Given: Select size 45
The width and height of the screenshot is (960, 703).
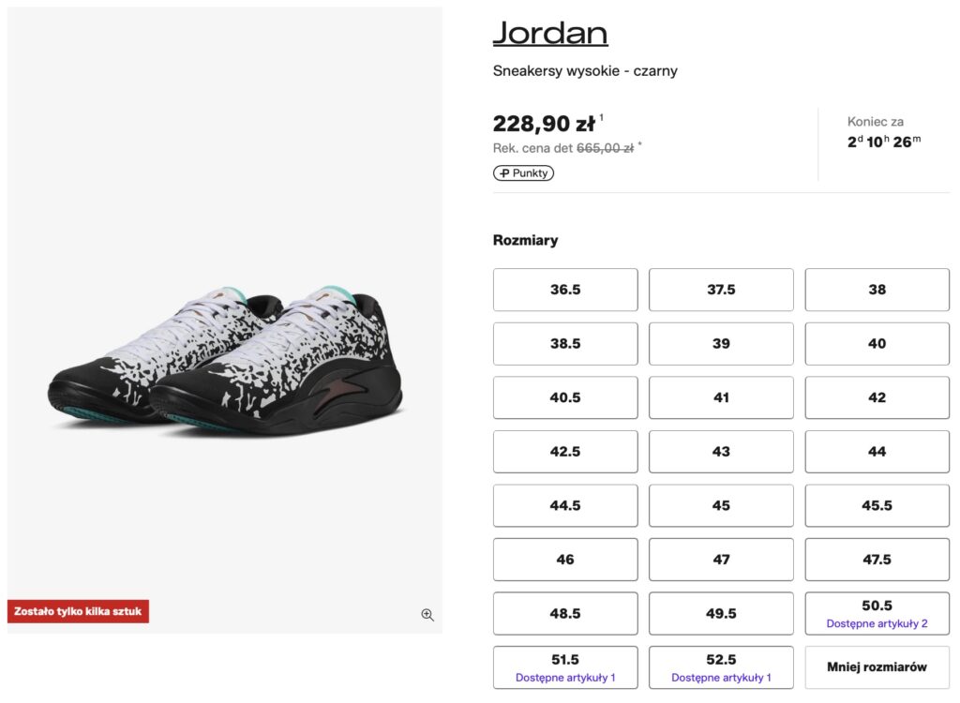Looking at the screenshot, I should 721,506.
